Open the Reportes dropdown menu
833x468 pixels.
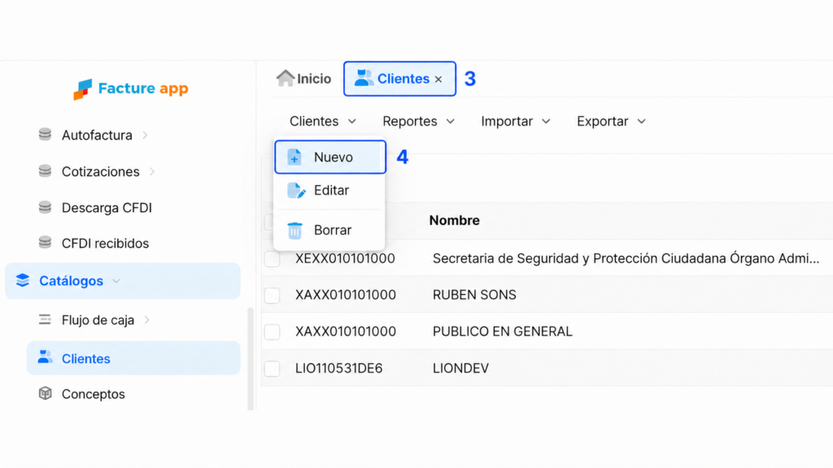coord(419,122)
